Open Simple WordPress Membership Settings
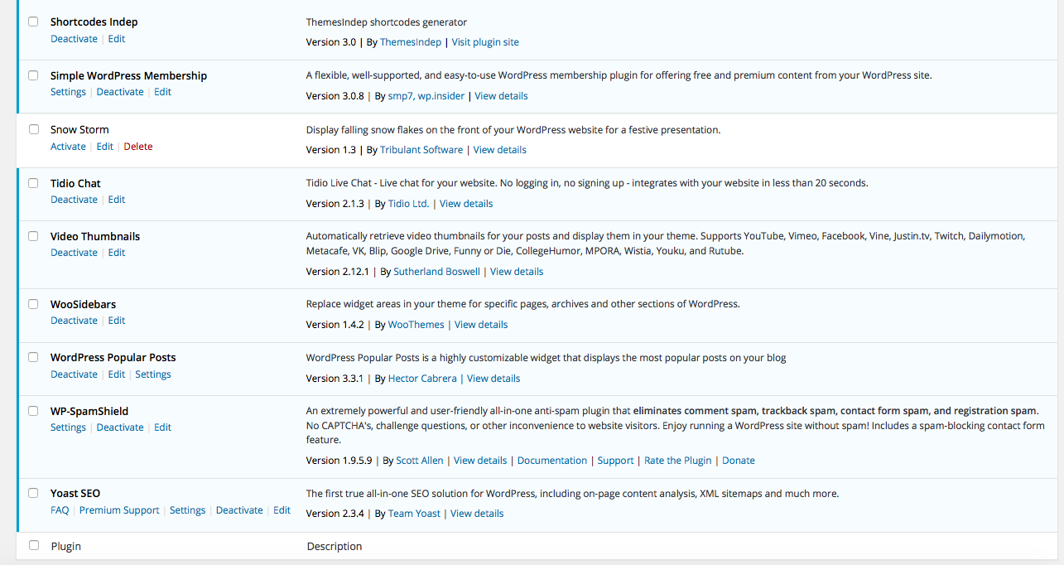The width and height of the screenshot is (1064, 565). (x=68, y=92)
